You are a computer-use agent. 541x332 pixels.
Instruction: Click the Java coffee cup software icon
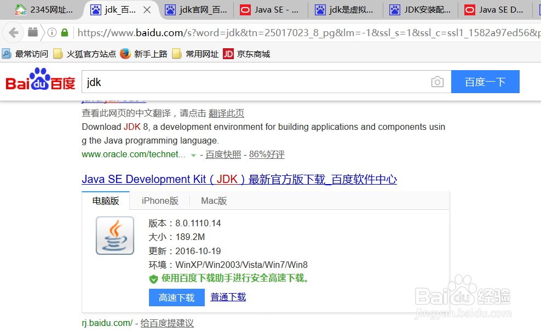point(115,236)
